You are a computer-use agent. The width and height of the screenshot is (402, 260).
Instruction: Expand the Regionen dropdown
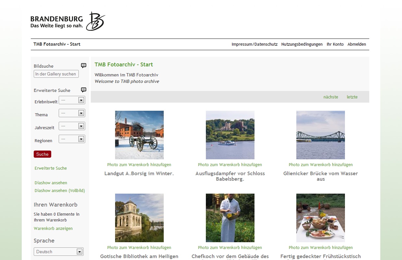tap(72, 139)
